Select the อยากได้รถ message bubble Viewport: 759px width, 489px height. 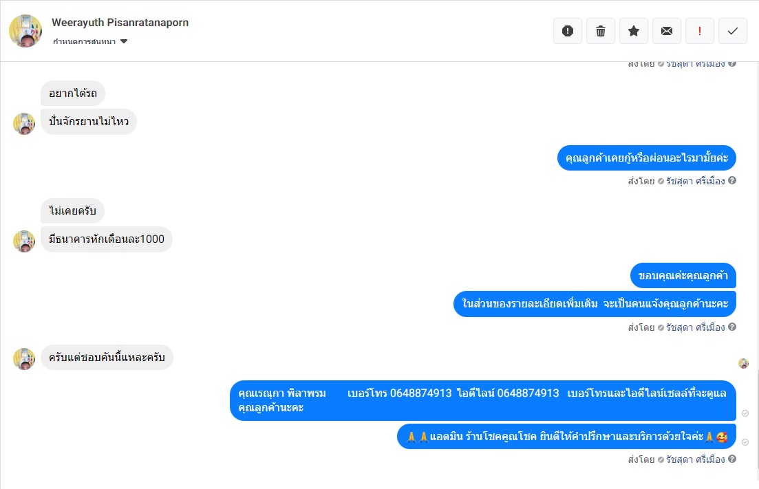[73, 93]
